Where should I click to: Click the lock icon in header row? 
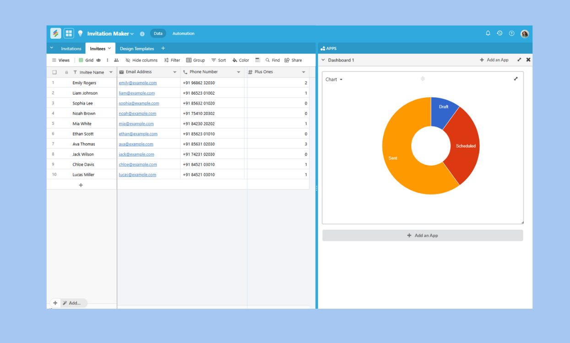pyautogui.click(x=66, y=72)
